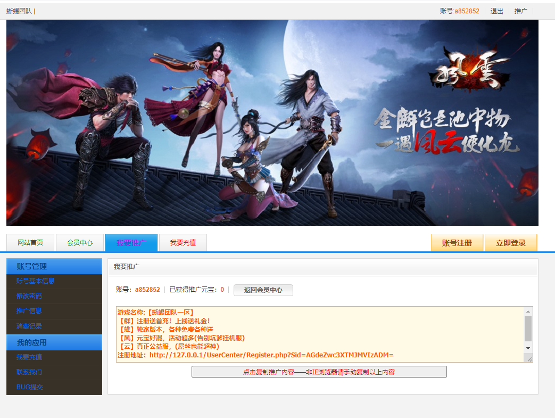Click 联系我们 in the sidebar
This screenshot has width=555, height=418.
click(x=29, y=372)
